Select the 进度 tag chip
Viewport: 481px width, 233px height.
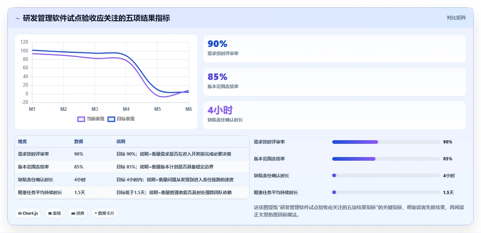(x=78, y=213)
